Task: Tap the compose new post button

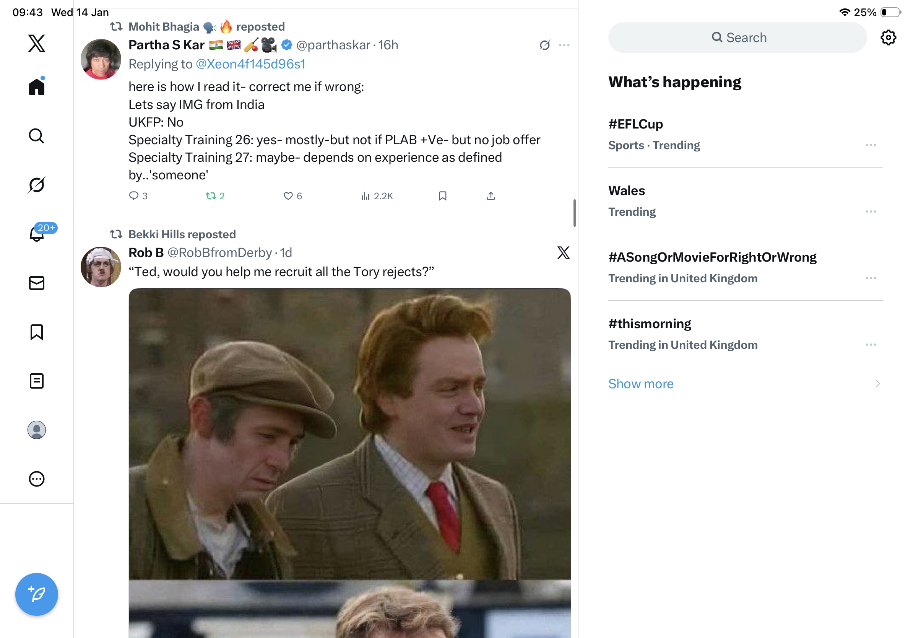Action: 37,594
